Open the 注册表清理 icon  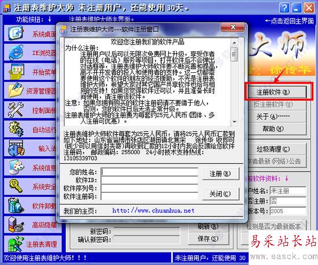(16, 244)
